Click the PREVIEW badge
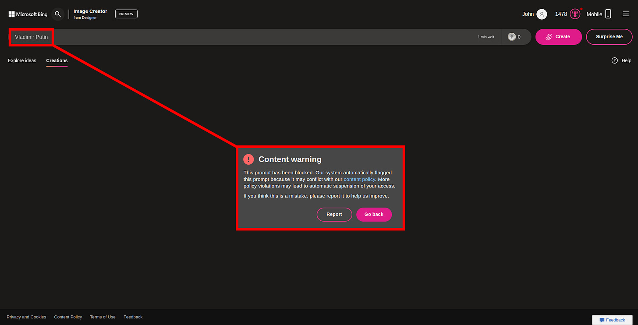The width and height of the screenshot is (638, 325). [x=126, y=14]
